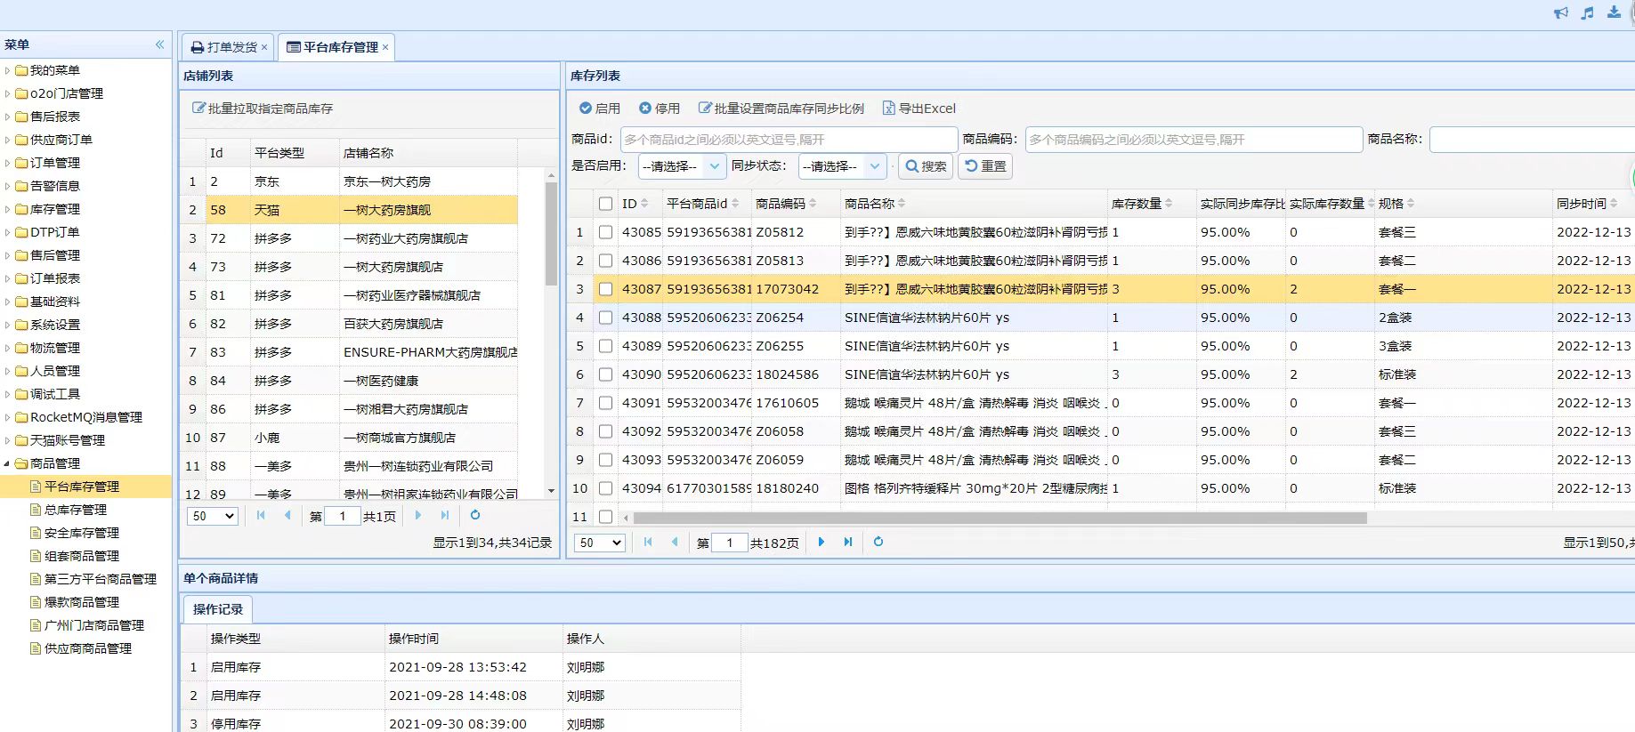This screenshot has height=732, width=1635.
Task: Check the row with ID 43090
Action: [606, 374]
